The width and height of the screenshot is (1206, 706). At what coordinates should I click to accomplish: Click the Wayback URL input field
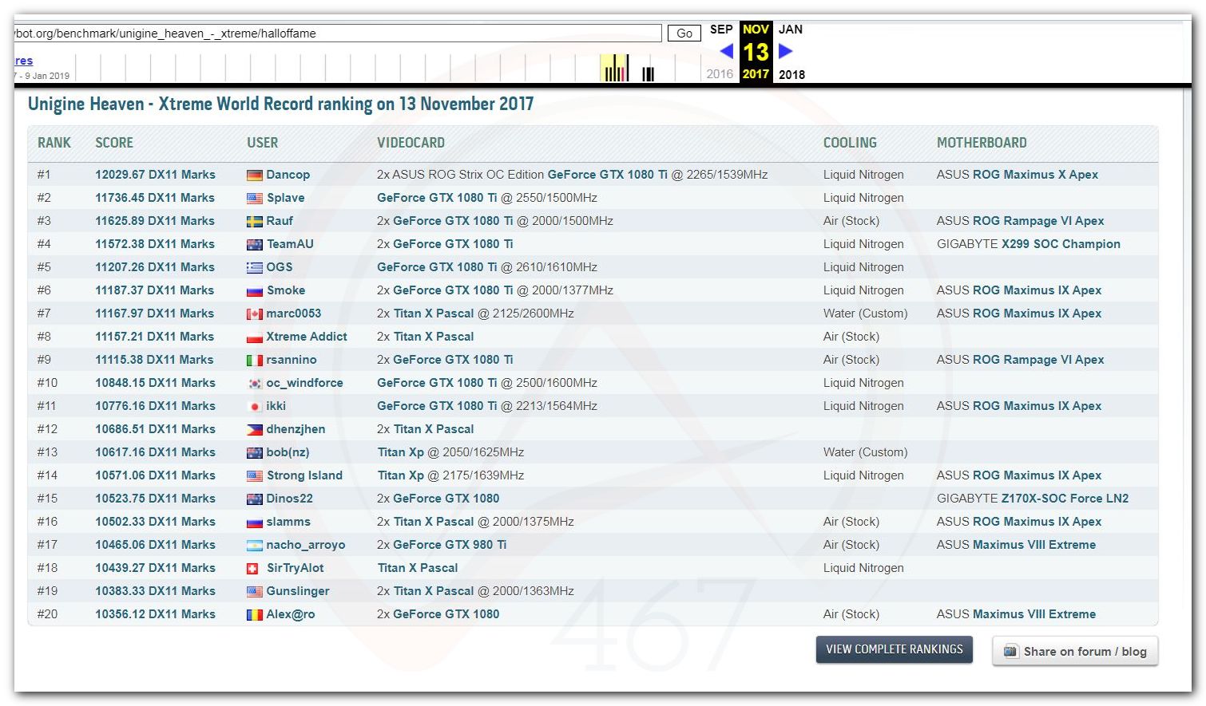pos(335,34)
